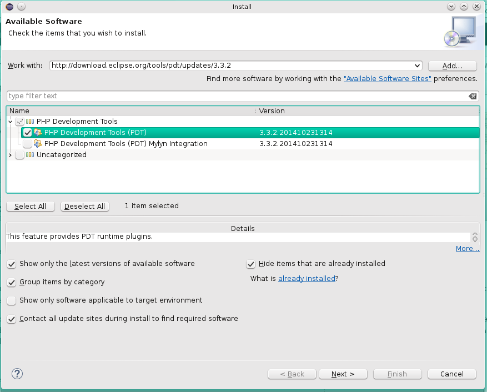Click the install CD and monitor banner image
487x392 pixels.
[x=460, y=31]
